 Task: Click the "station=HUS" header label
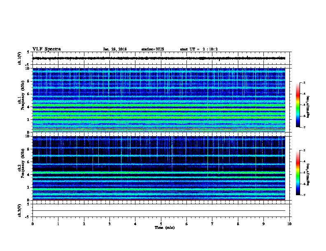(x=153, y=49)
